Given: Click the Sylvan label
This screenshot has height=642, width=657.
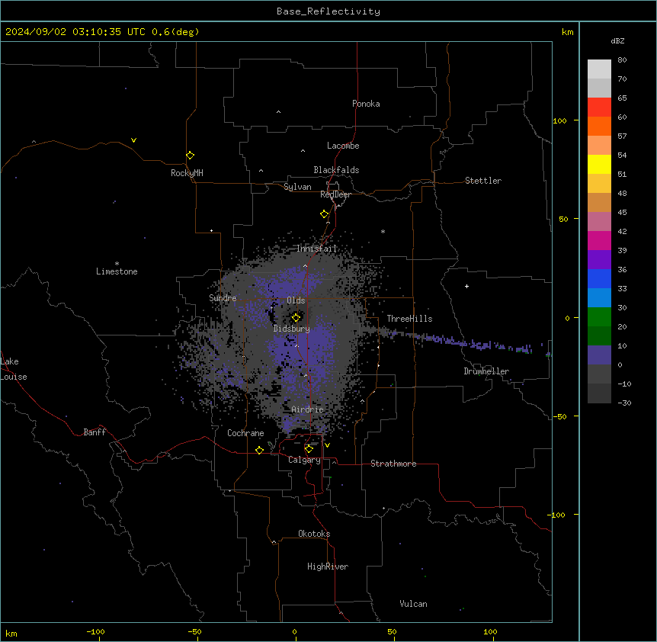Looking at the screenshot, I should (297, 187).
